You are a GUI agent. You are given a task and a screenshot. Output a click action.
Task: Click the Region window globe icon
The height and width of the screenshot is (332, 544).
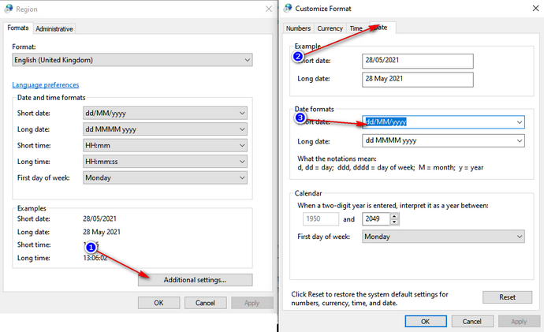9,9
